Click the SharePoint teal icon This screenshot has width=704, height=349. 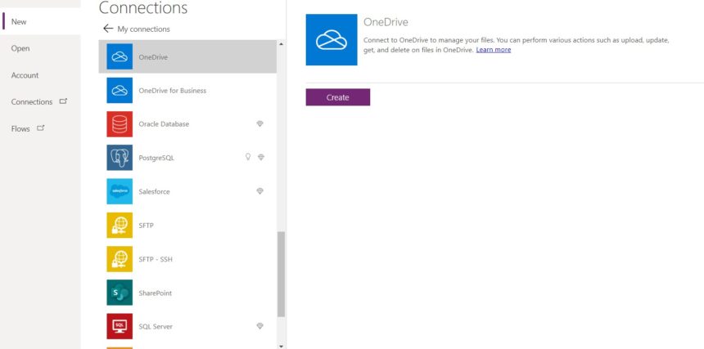click(120, 293)
